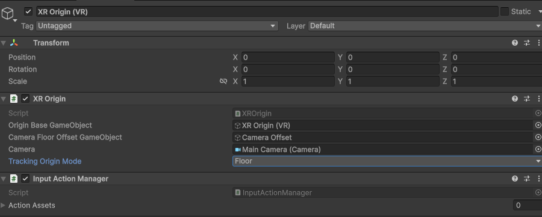The width and height of the screenshot is (542, 217).
Task: Open Input Action Manager more options menu
Action: 538,179
